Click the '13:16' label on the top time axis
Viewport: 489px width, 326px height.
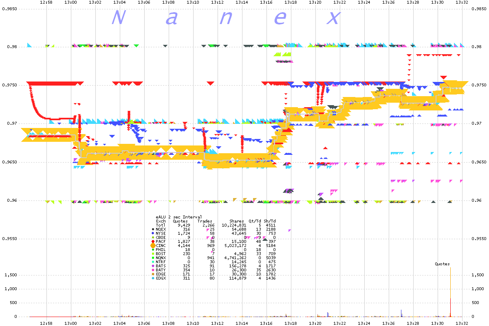coord(267,2)
